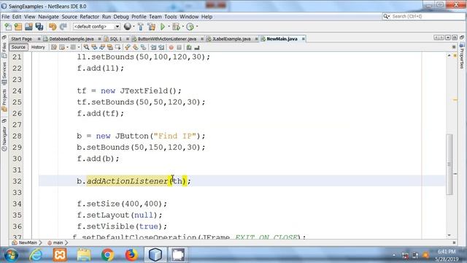Viewport: 467px width, 263px height.
Task: Click the Redo toolbar icon
Action: [63, 27]
